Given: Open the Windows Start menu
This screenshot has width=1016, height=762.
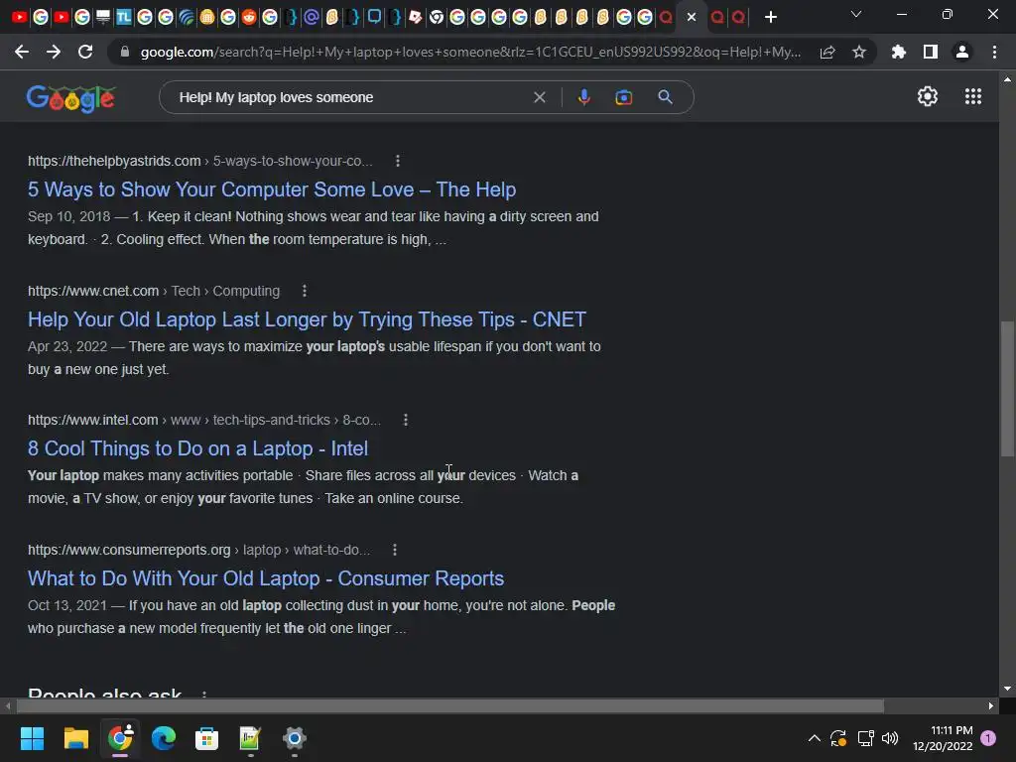Looking at the screenshot, I should 32,738.
